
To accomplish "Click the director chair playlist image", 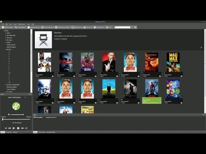I will [x=43, y=40].
